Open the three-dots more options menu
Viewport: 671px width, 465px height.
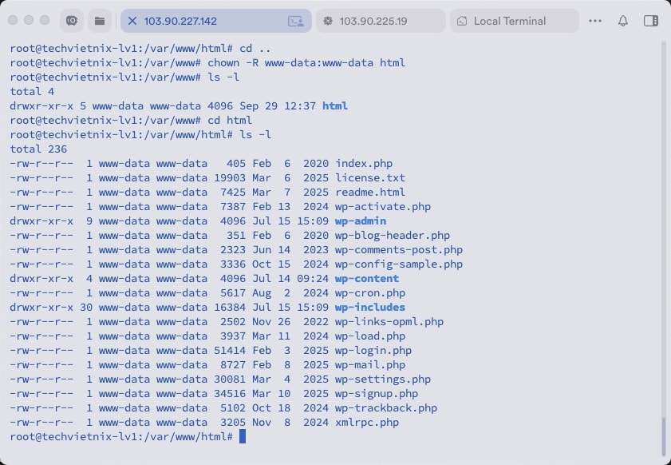(x=595, y=21)
